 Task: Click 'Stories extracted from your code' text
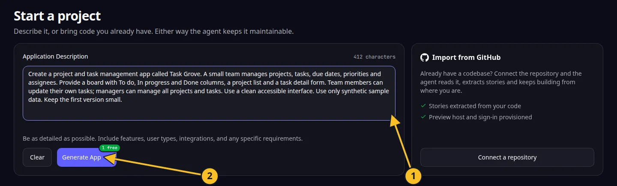[x=475, y=106]
